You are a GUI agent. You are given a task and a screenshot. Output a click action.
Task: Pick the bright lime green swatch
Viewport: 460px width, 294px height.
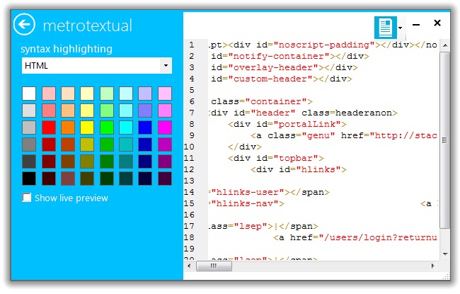coord(107,128)
